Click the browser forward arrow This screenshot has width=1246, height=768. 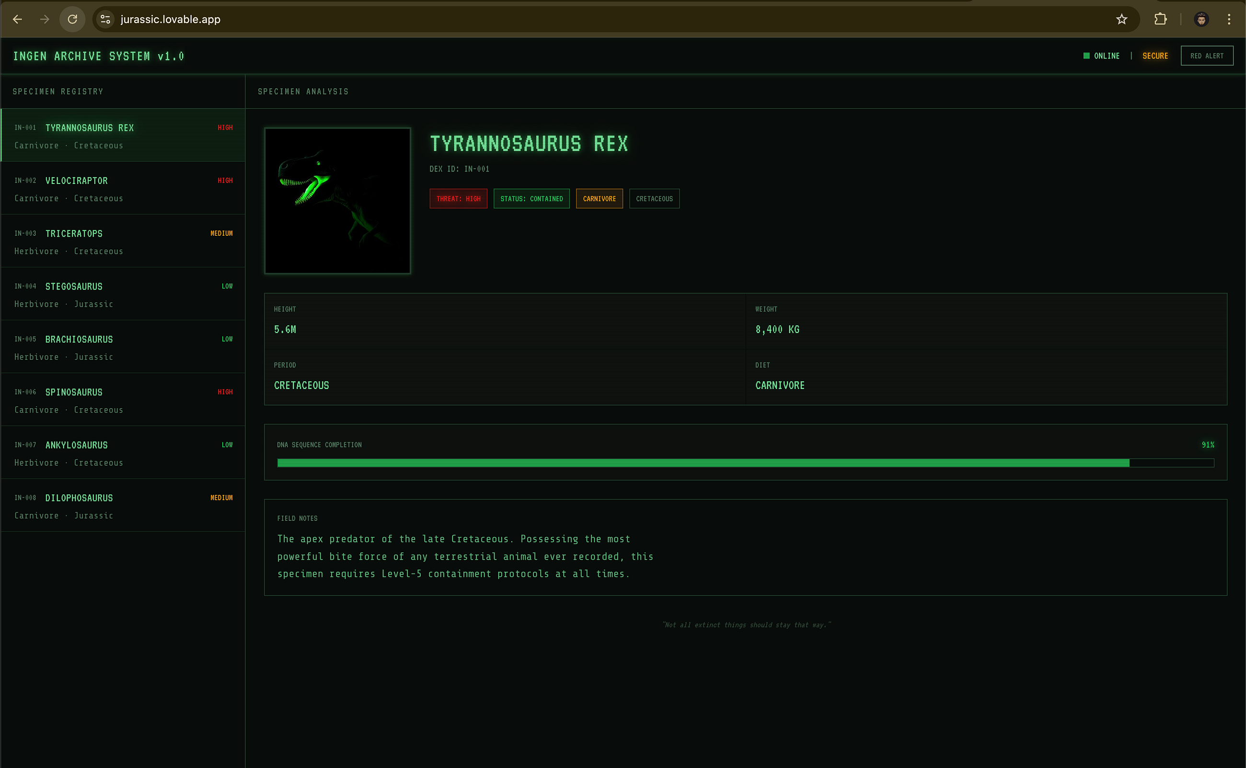tap(45, 19)
